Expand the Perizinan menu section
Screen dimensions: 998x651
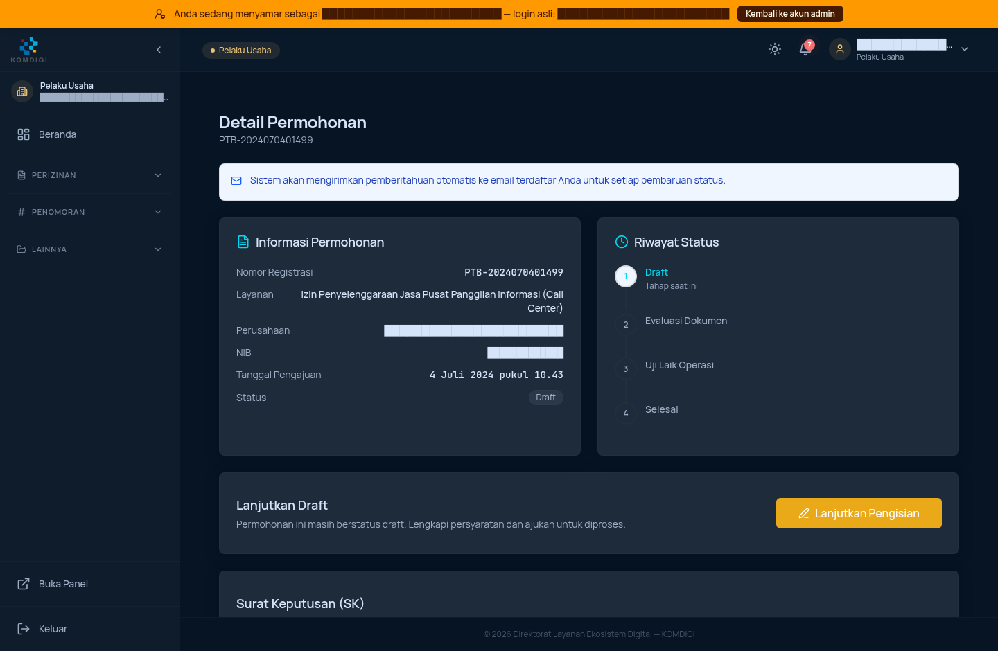pyautogui.click(x=89, y=175)
